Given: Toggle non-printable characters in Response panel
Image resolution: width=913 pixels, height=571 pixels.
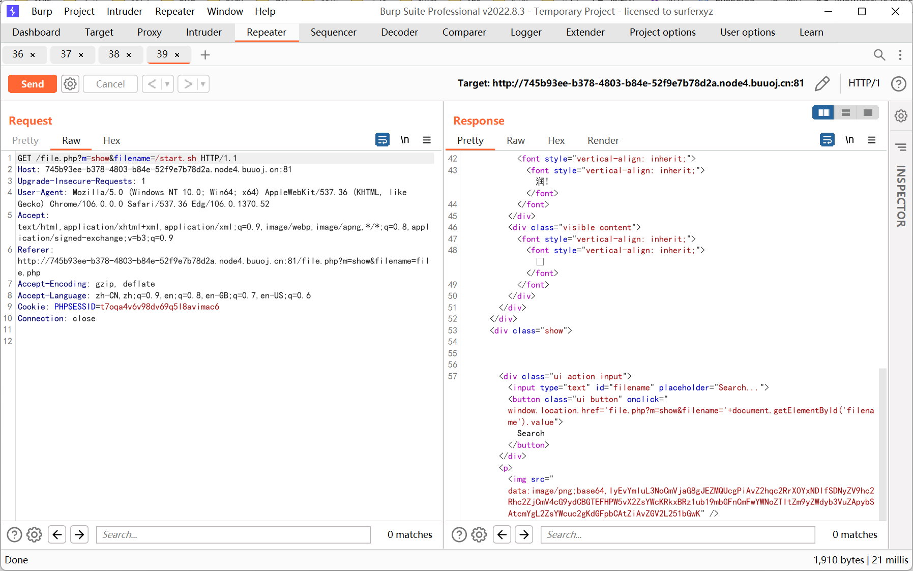Looking at the screenshot, I should [x=850, y=139].
